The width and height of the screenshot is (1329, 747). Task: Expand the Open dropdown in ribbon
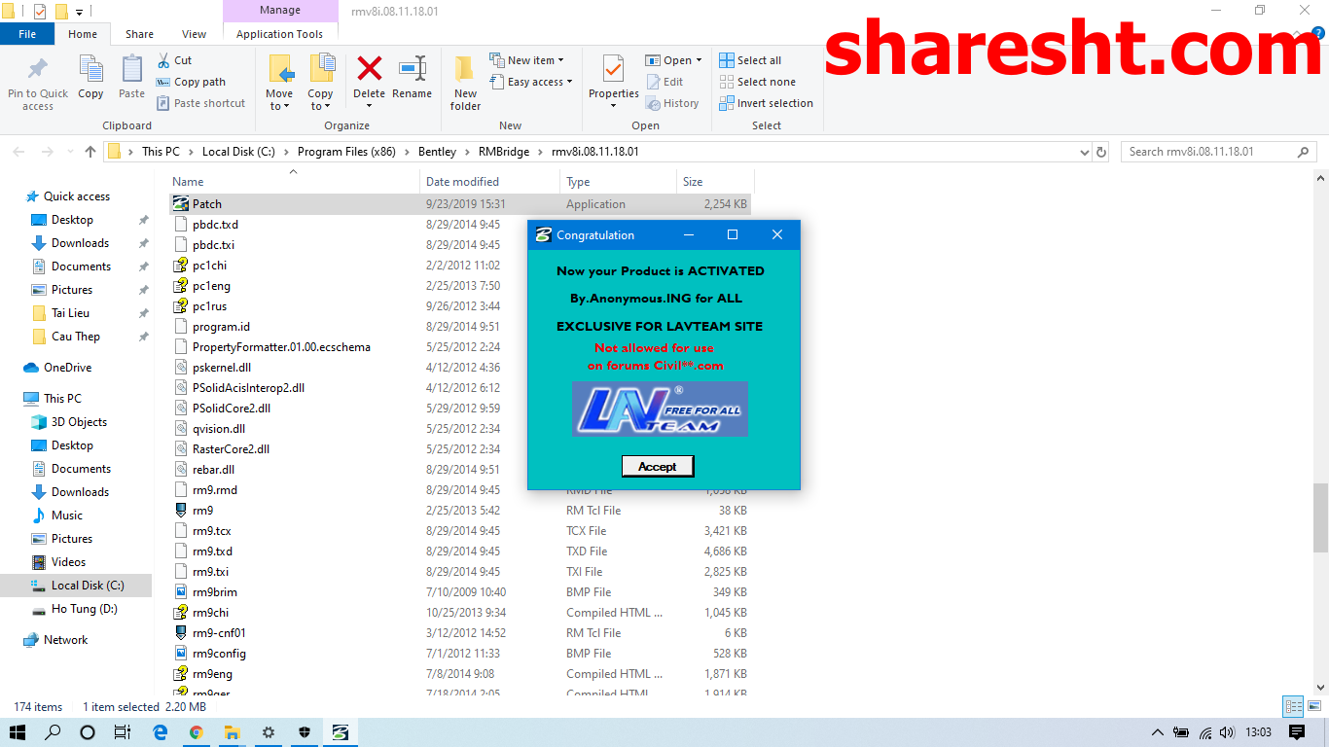coord(673,60)
